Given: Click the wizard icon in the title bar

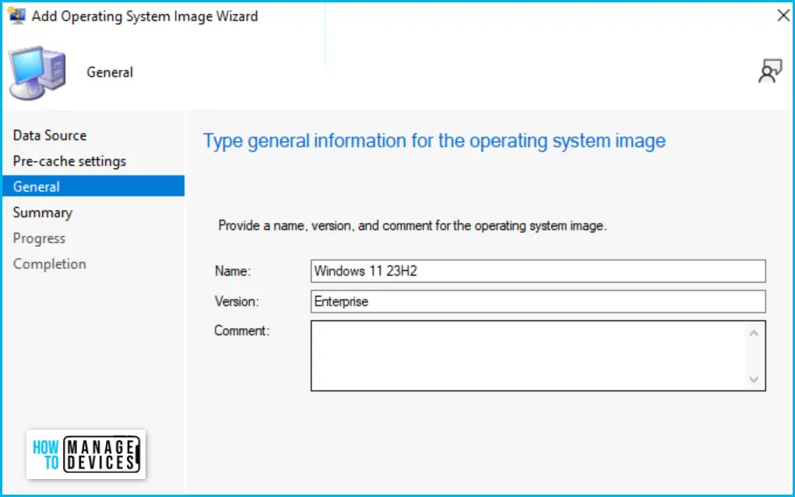Looking at the screenshot, I should coord(16,16).
